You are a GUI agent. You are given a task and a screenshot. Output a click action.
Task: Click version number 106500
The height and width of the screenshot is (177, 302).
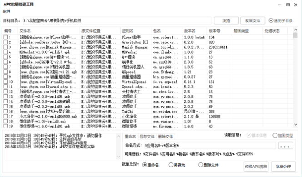214,117
